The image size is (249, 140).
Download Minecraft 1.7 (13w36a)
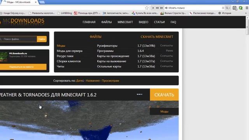click(x=146, y=66)
